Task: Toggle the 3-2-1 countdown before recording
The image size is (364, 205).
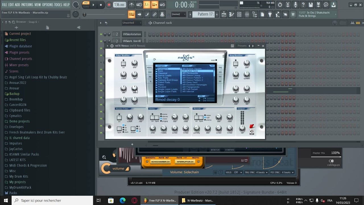Action: 147,5
